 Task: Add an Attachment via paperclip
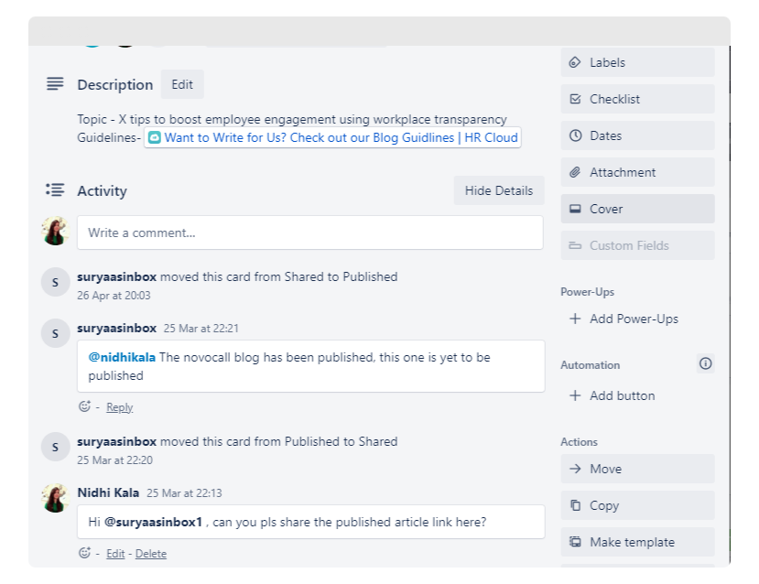click(637, 172)
